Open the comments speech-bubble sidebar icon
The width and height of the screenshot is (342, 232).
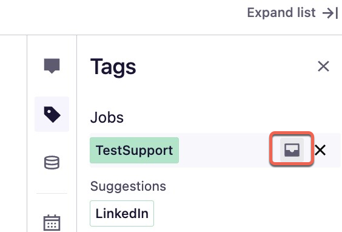pos(52,66)
